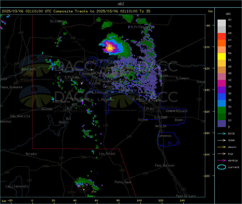Screen dimensions: 242x204
Task: Select the orange 57-60 dBZ legend band
Action: [222, 43]
